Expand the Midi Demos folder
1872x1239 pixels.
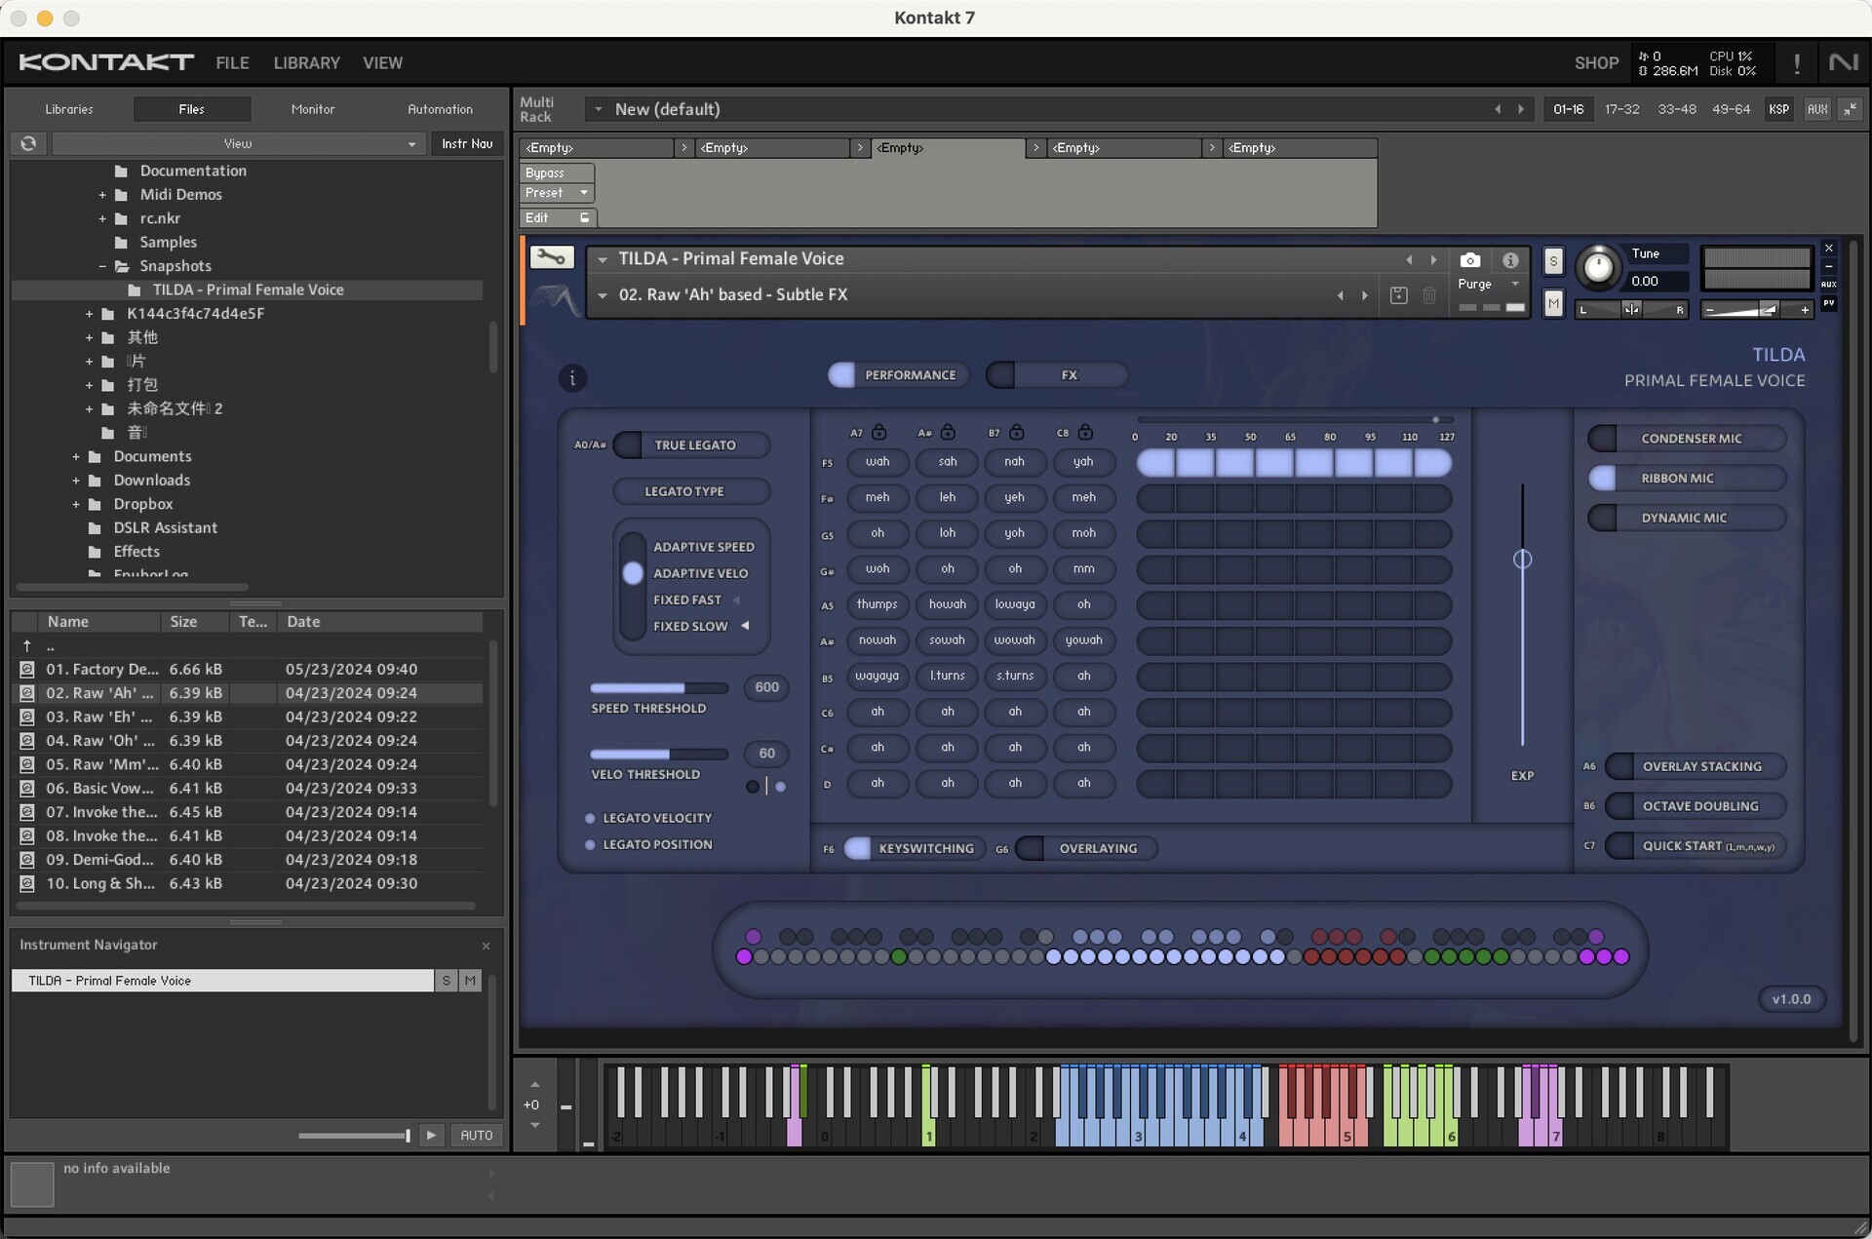click(x=102, y=195)
